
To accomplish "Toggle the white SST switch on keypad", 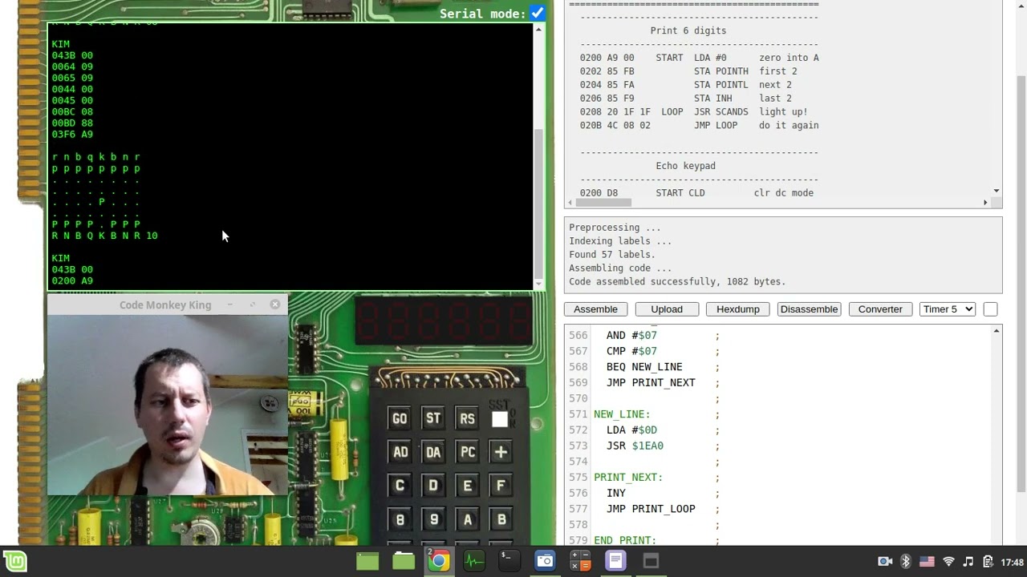I will 500,419.
